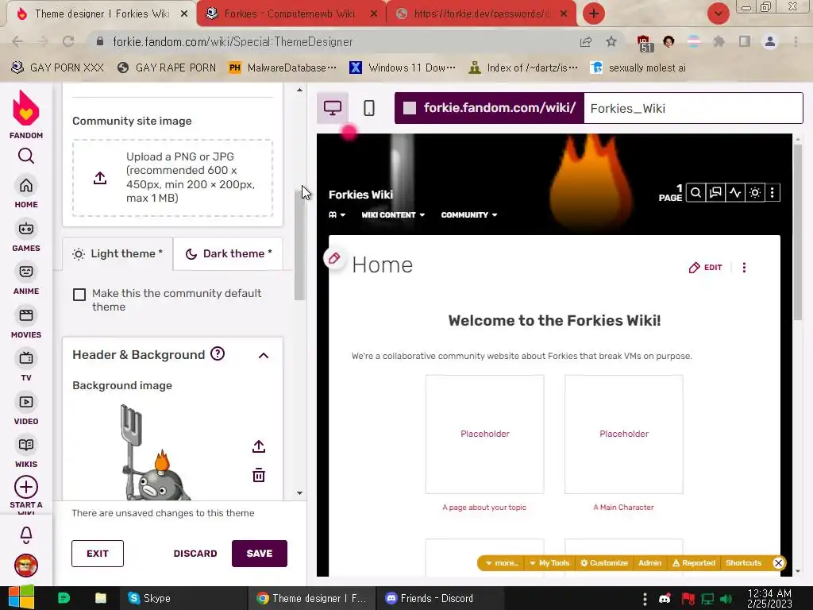Open the 'A Main Character' link

(624, 508)
